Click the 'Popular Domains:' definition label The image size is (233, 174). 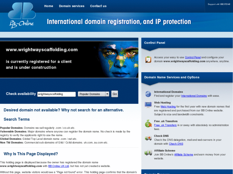pos(12,128)
